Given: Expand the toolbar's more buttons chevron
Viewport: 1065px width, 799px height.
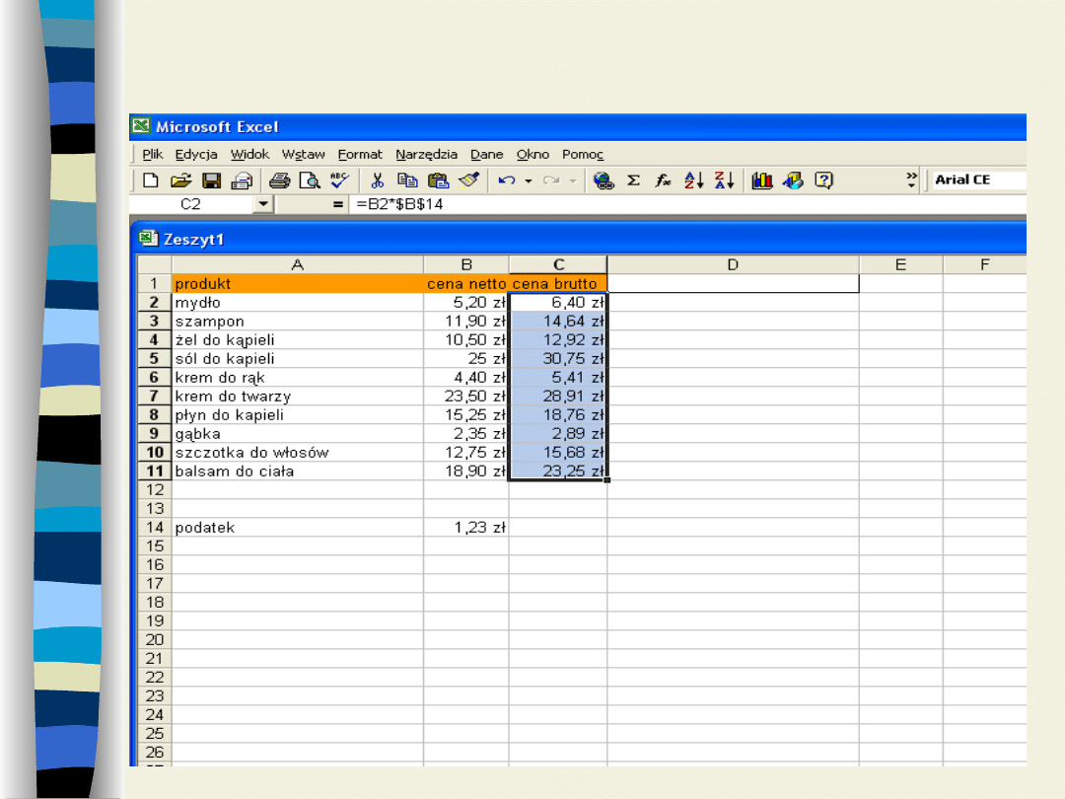Looking at the screenshot, I should coord(912,181).
